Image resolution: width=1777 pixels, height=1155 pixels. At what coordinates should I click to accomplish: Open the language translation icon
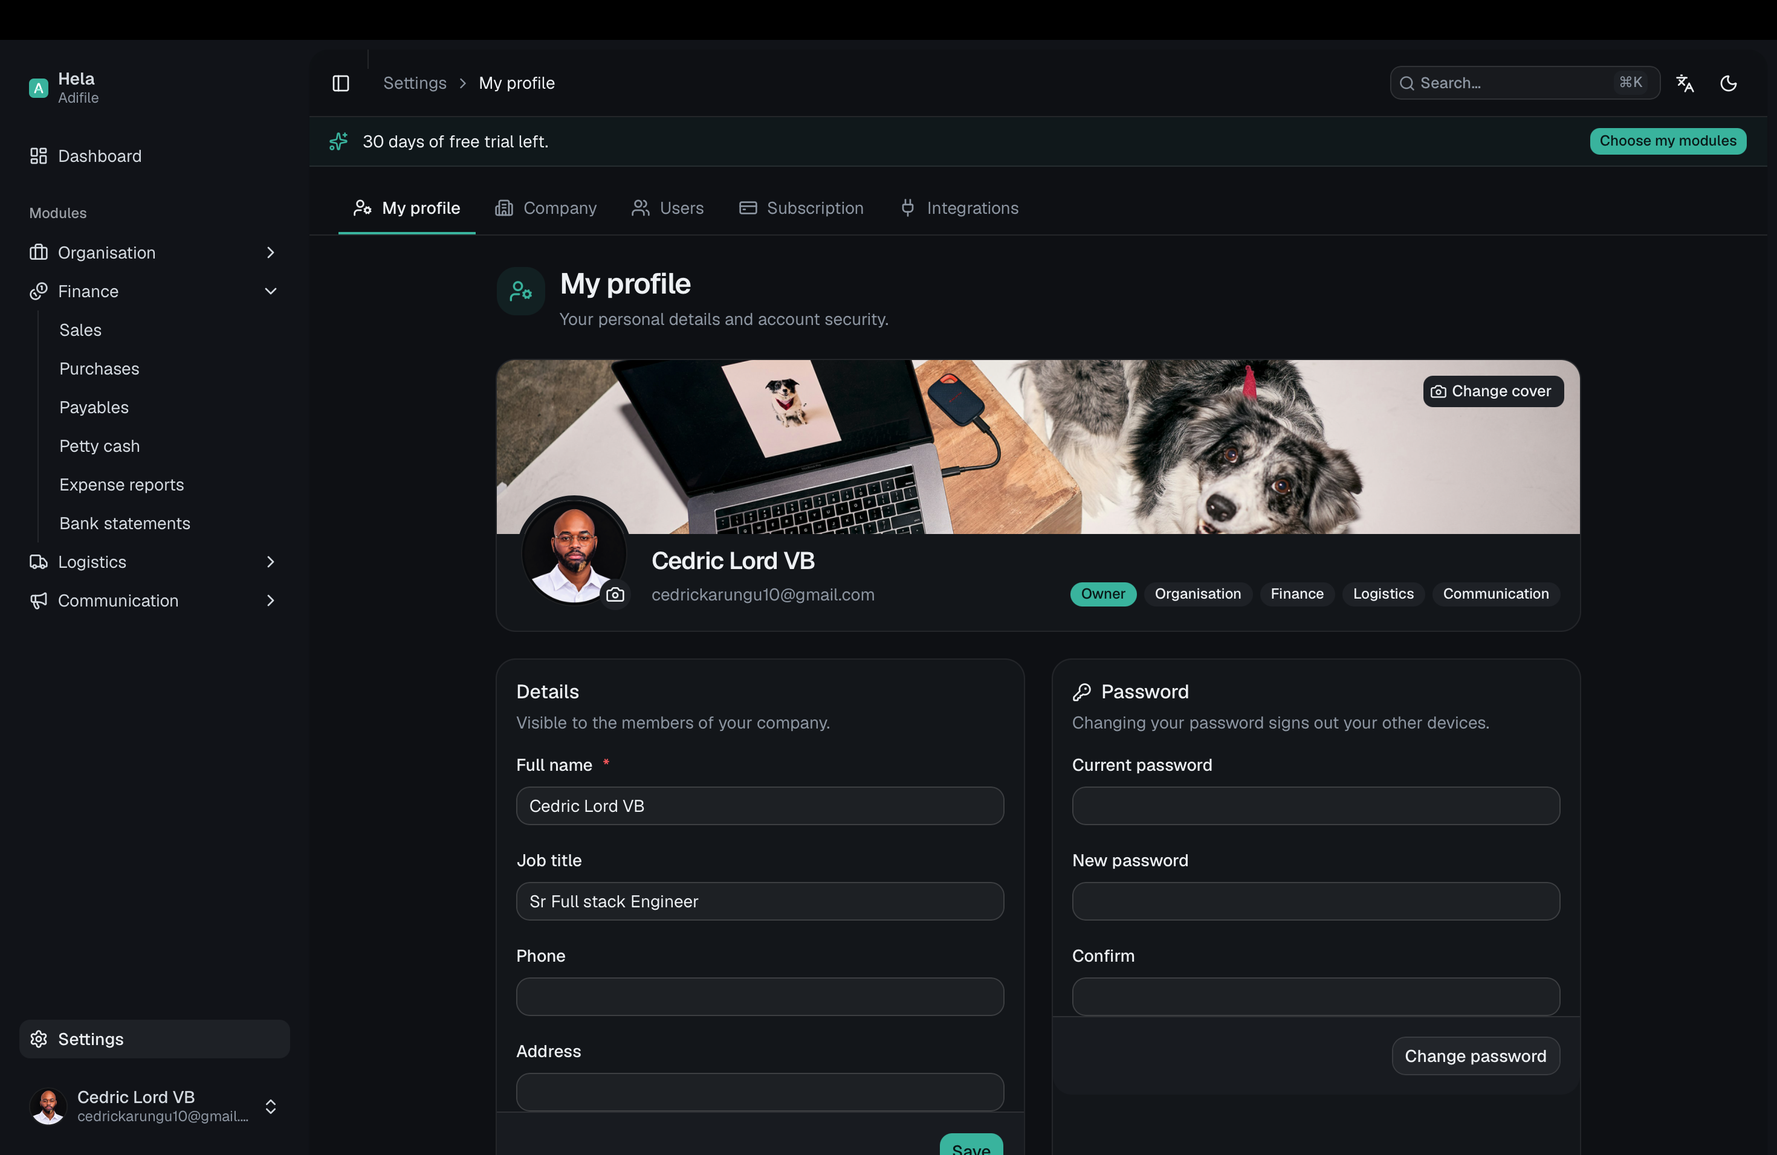[x=1685, y=83]
